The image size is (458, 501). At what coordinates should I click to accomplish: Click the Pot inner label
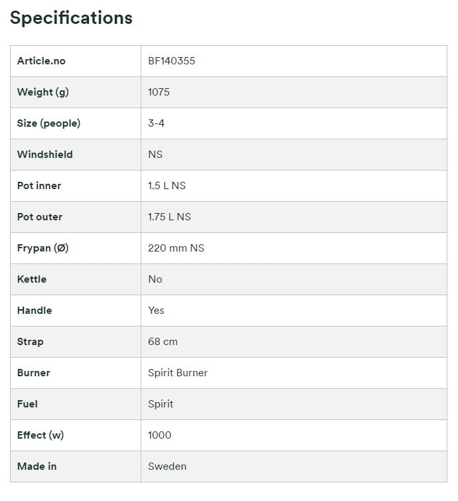[x=39, y=186]
